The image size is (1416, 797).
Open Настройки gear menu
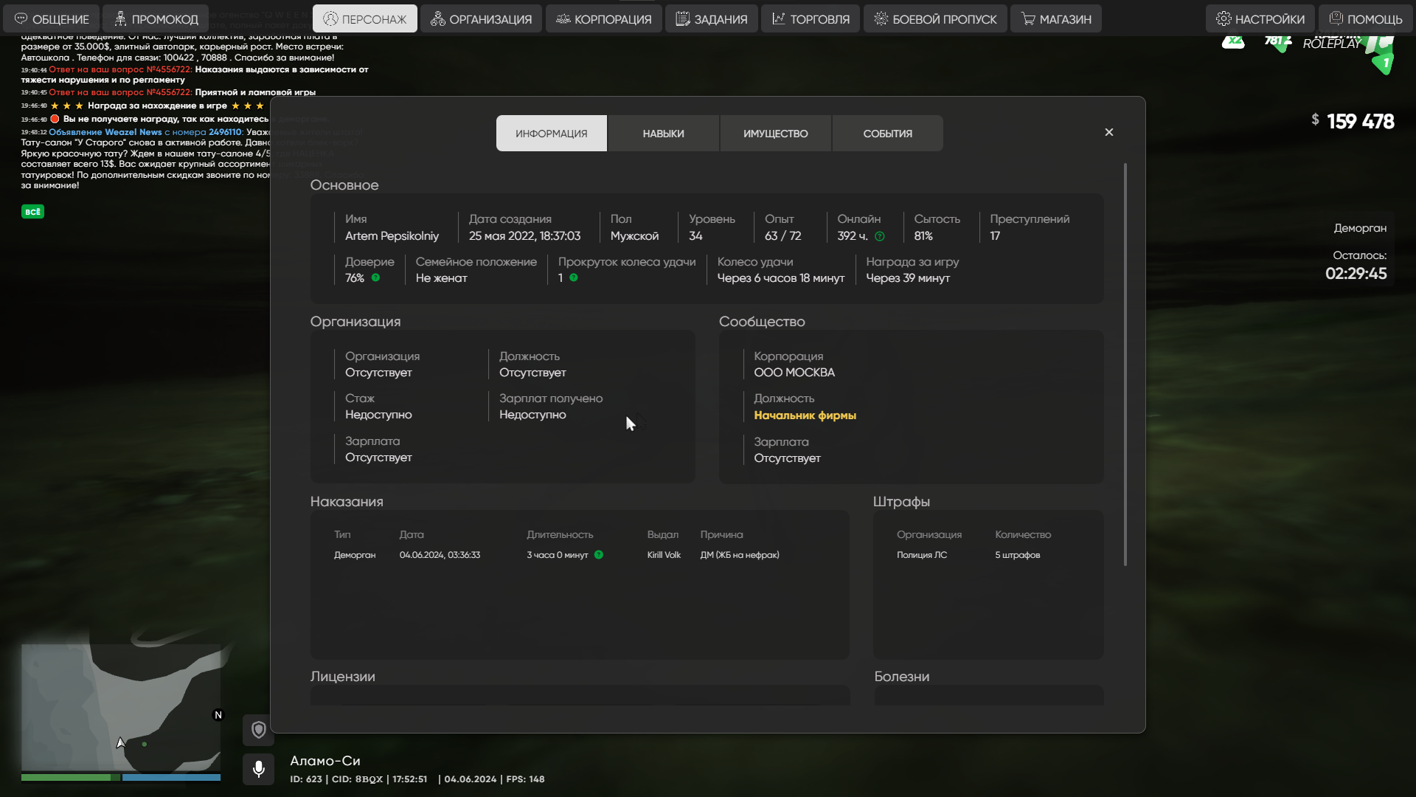pyautogui.click(x=1260, y=19)
